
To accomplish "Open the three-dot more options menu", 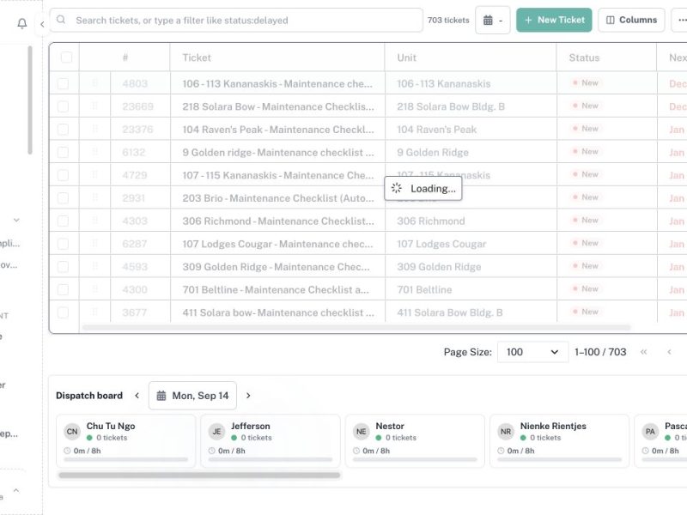I will [x=681, y=20].
